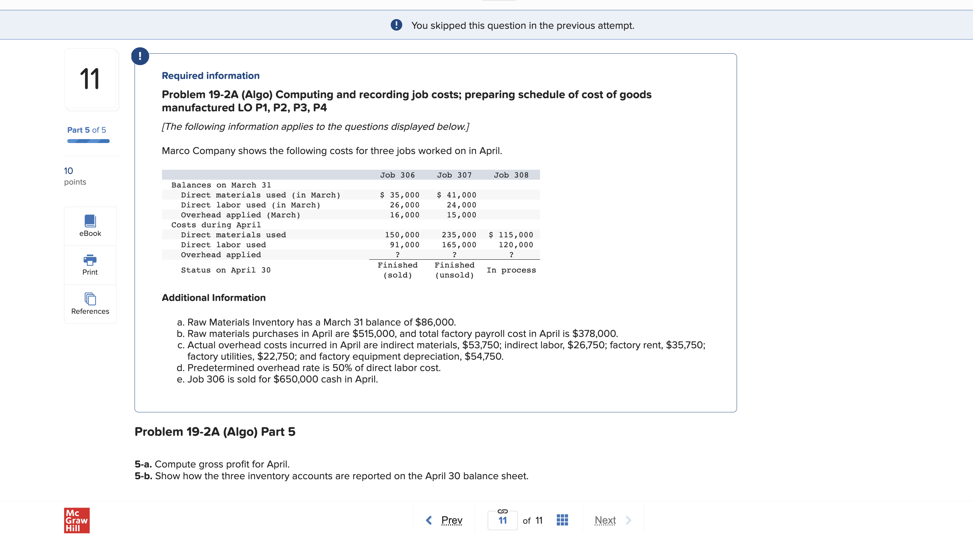The width and height of the screenshot is (973, 539).
Task: Click the Part 5 of 5 progress bar
Action: [x=88, y=141]
